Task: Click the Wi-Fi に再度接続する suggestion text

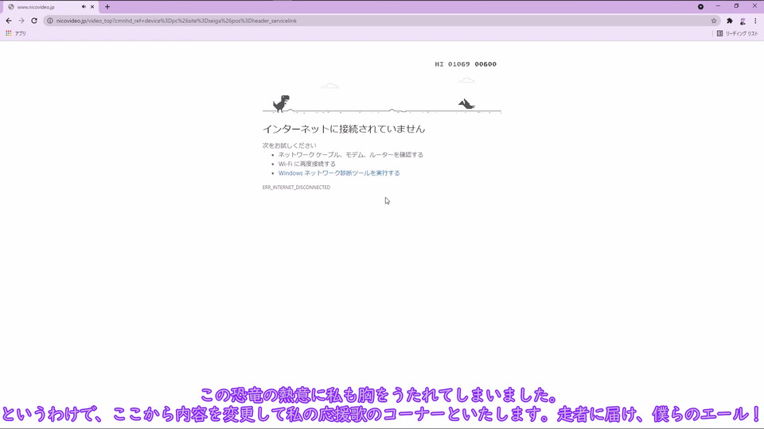Action: pos(306,164)
